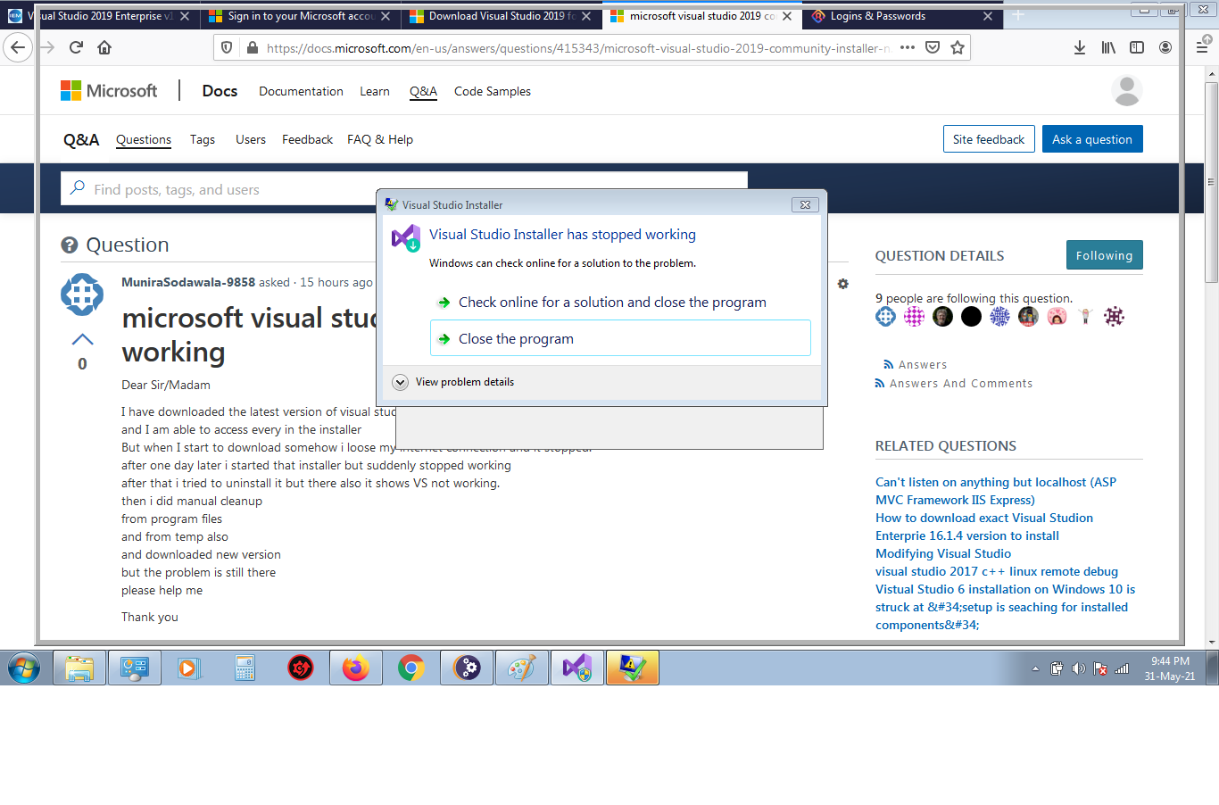1219x805 pixels.
Task: Click Microsoft logo in Docs header
Action: (109, 90)
